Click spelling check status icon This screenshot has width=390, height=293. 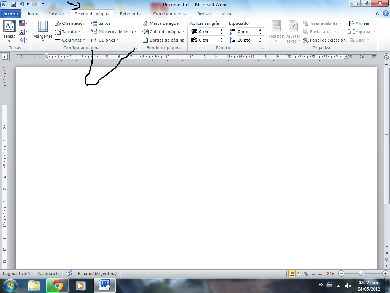click(x=69, y=273)
